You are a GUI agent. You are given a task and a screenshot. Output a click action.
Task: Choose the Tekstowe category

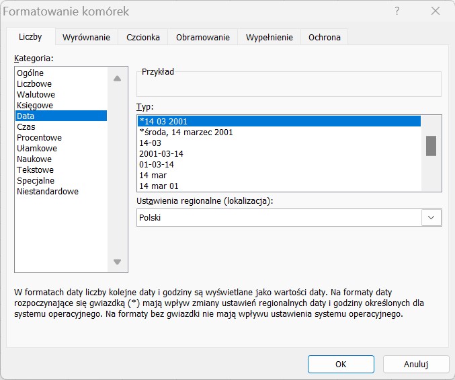[x=61, y=170]
